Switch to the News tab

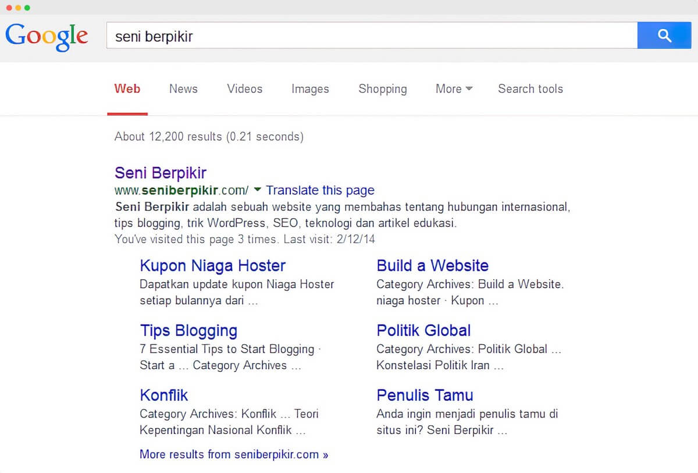tap(183, 89)
